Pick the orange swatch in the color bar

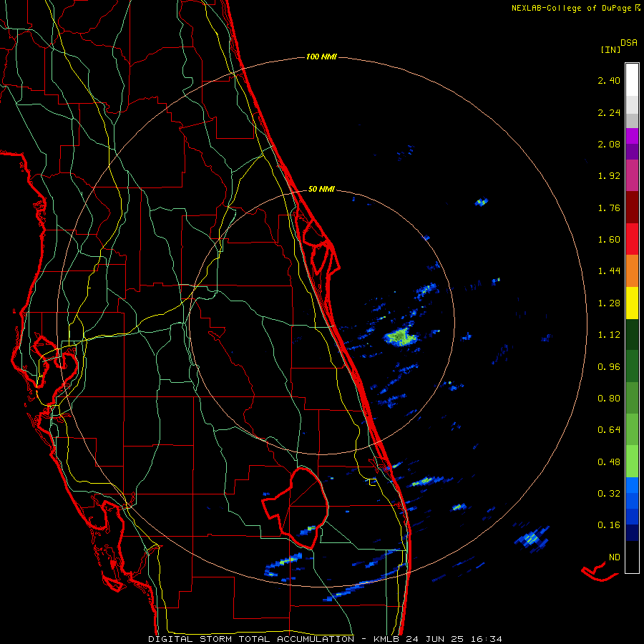click(x=632, y=271)
